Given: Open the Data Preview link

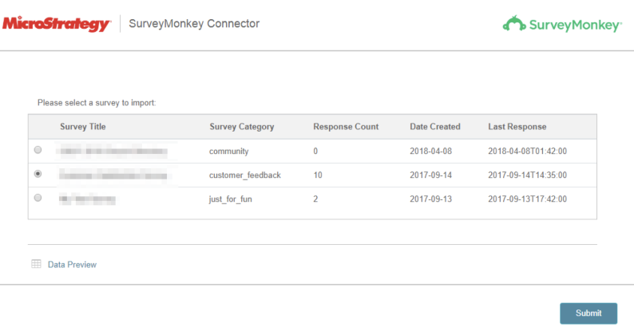Looking at the screenshot, I should pos(72,264).
